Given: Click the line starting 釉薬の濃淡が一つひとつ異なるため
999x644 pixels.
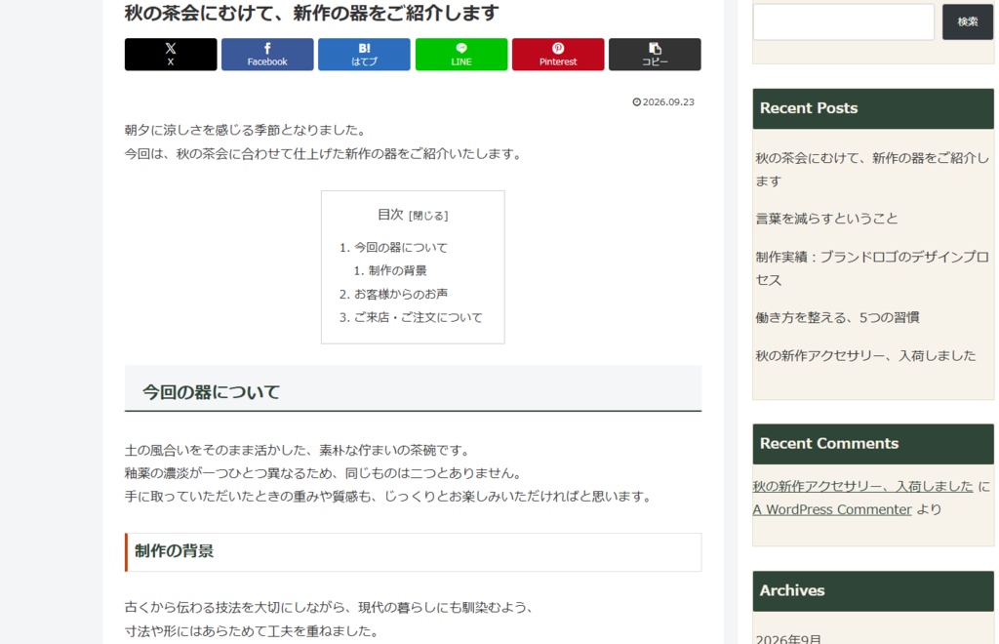Looking at the screenshot, I should (324, 473).
